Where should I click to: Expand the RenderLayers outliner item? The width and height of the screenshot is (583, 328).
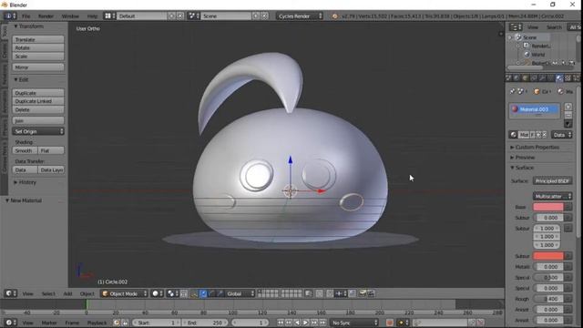518,46
